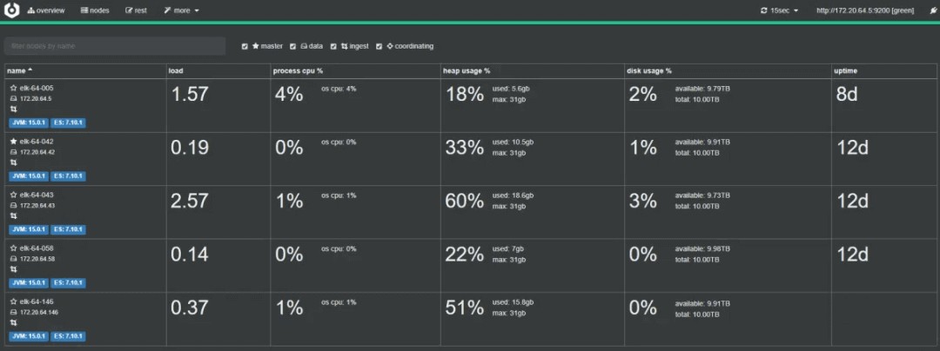Open the more dropdown menu
This screenshot has width=940, height=351.
[181, 10]
